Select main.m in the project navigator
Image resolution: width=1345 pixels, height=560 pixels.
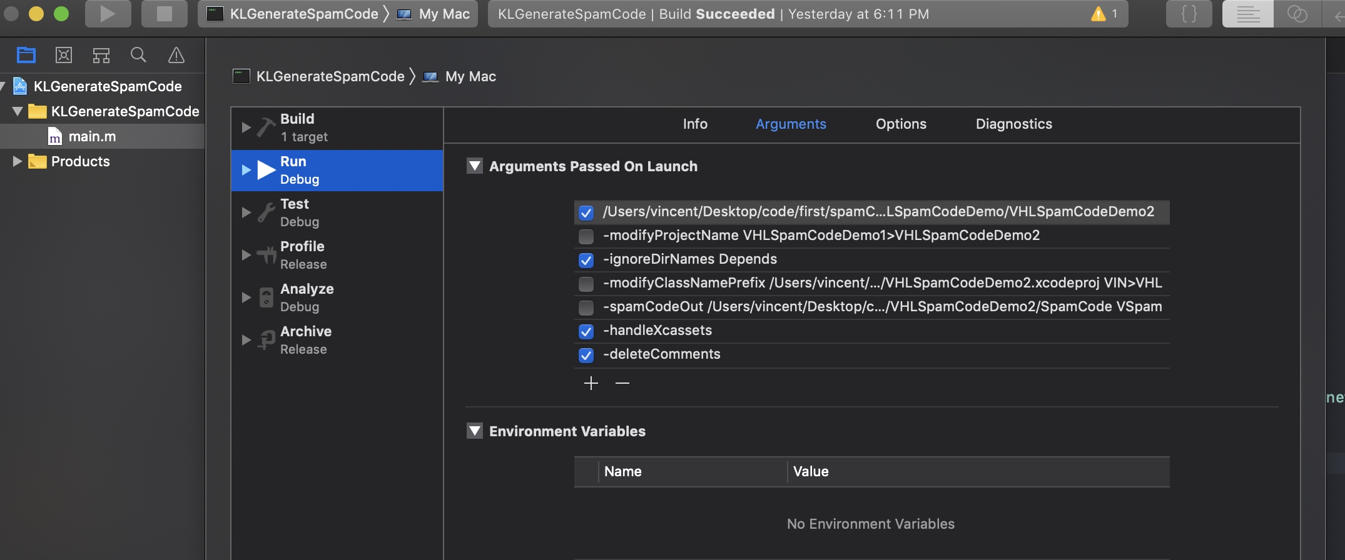click(92, 136)
